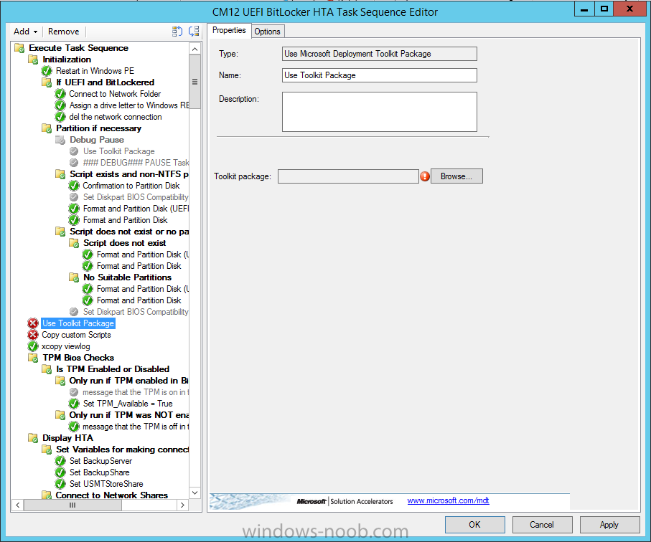The height and width of the screenshot is (542, 651).
Task: Click check icon for Set USMTStoreShare
Action: point(60,484)
